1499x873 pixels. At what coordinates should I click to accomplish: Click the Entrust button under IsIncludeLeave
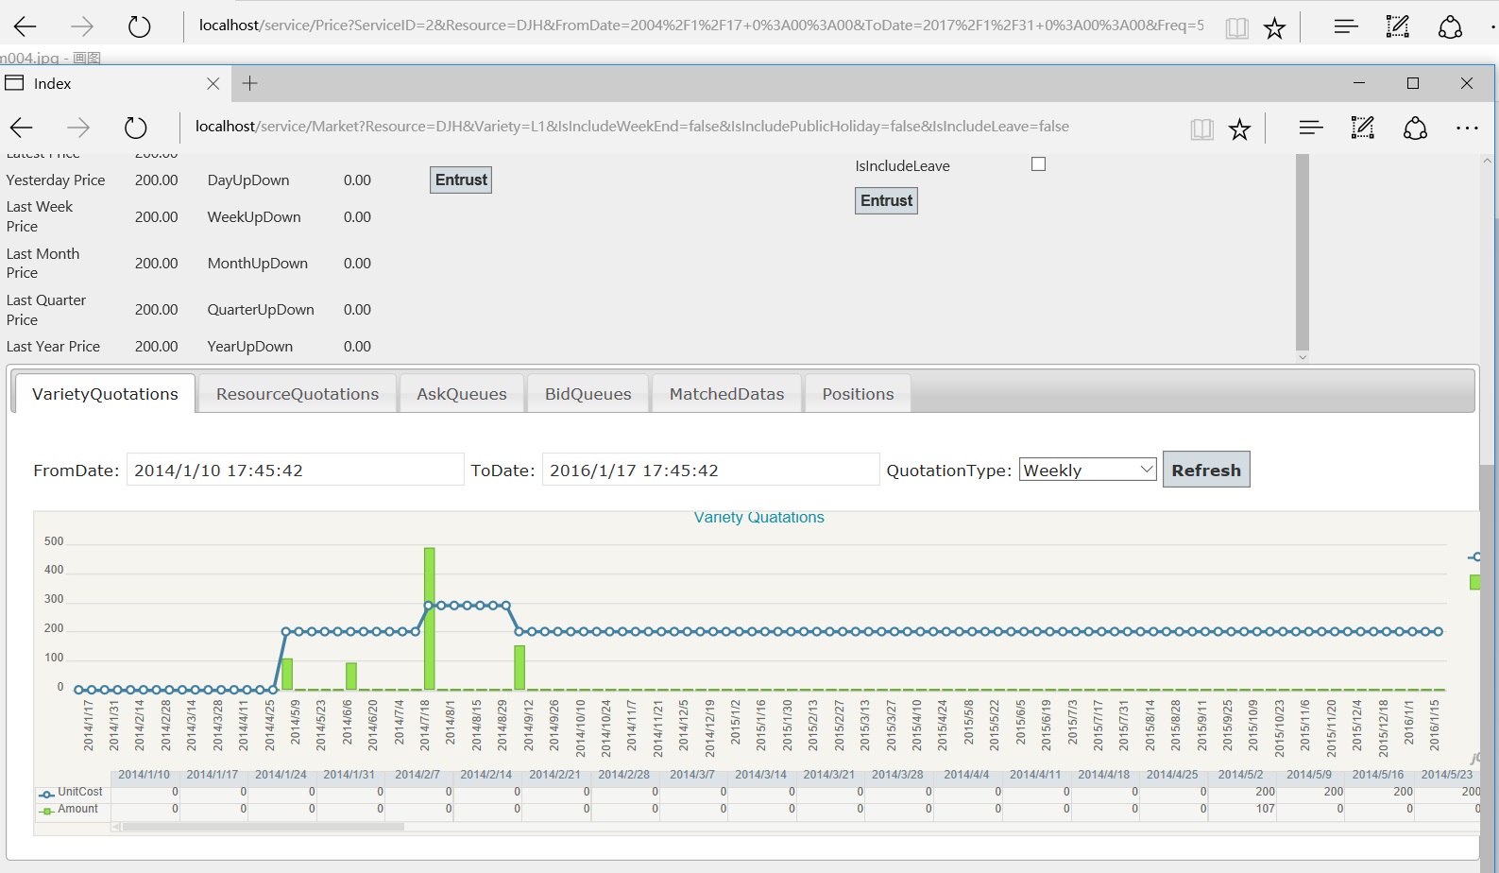(x=886, y=200)
